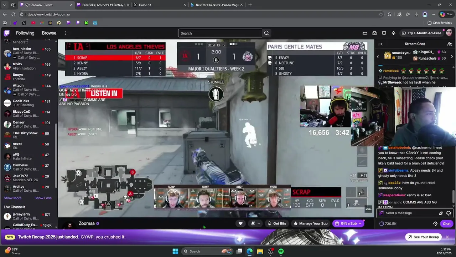Click the Power-ups icon in chat input
The height and width of the screenshot is (257, 456).
pyautogui.click(x=441, y=213)
